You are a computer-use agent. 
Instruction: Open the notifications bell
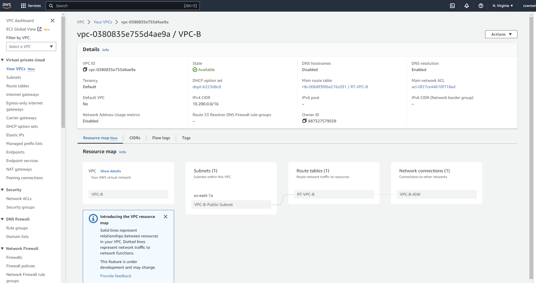(x=467, y=6)
